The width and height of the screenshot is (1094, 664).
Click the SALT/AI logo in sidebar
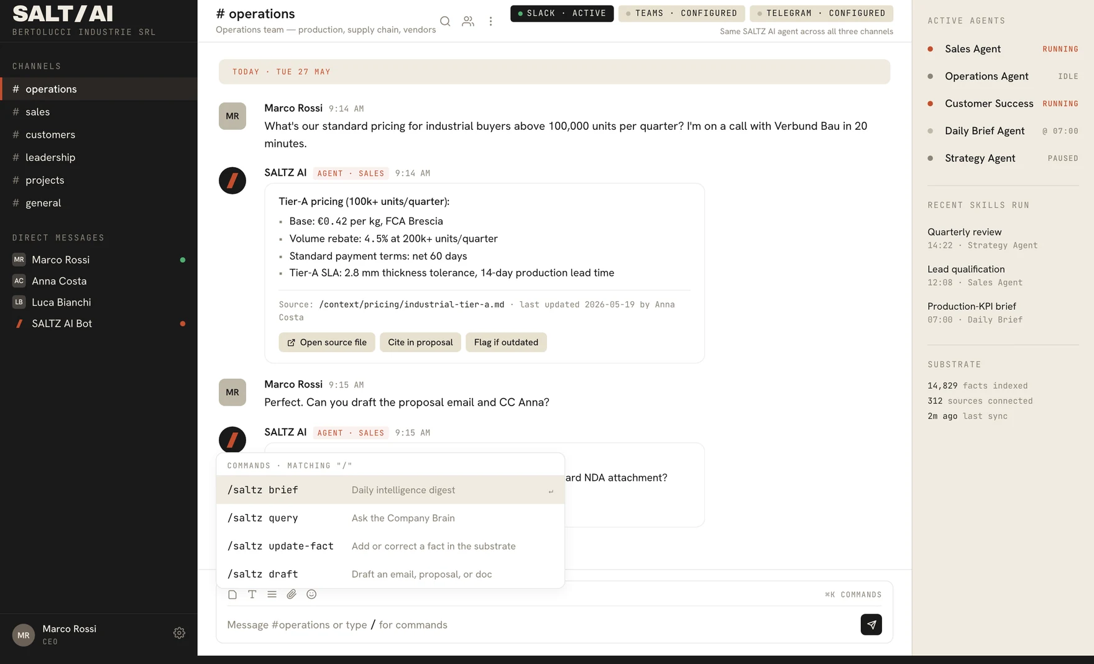(62, 13)
